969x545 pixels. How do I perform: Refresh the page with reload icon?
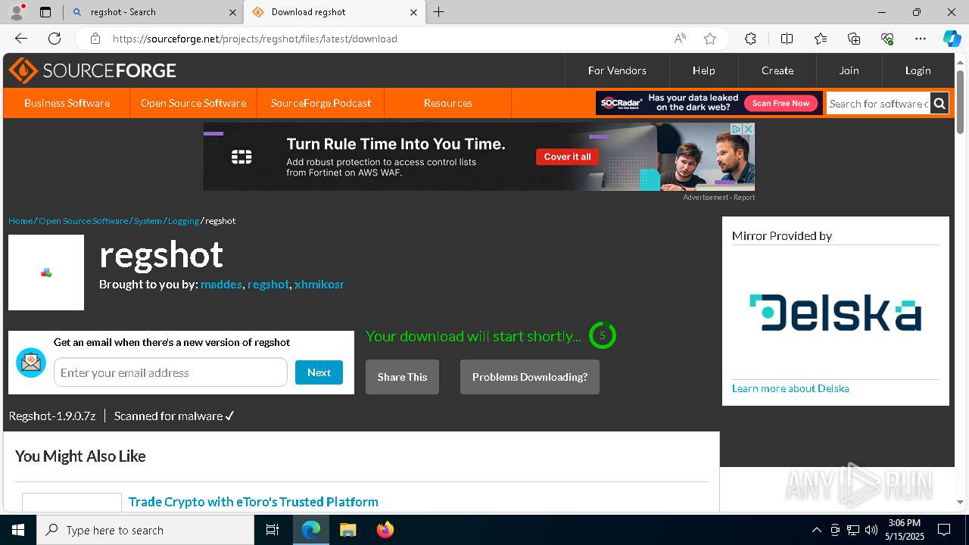click(x=55, y=39)
